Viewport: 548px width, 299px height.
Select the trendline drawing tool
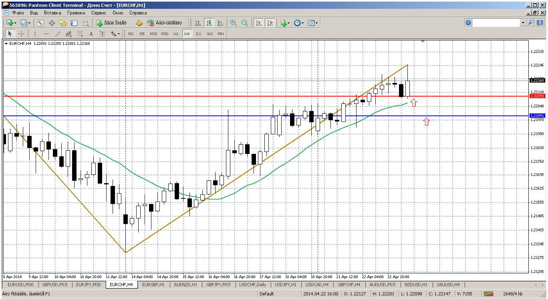[x=58, y=34]
